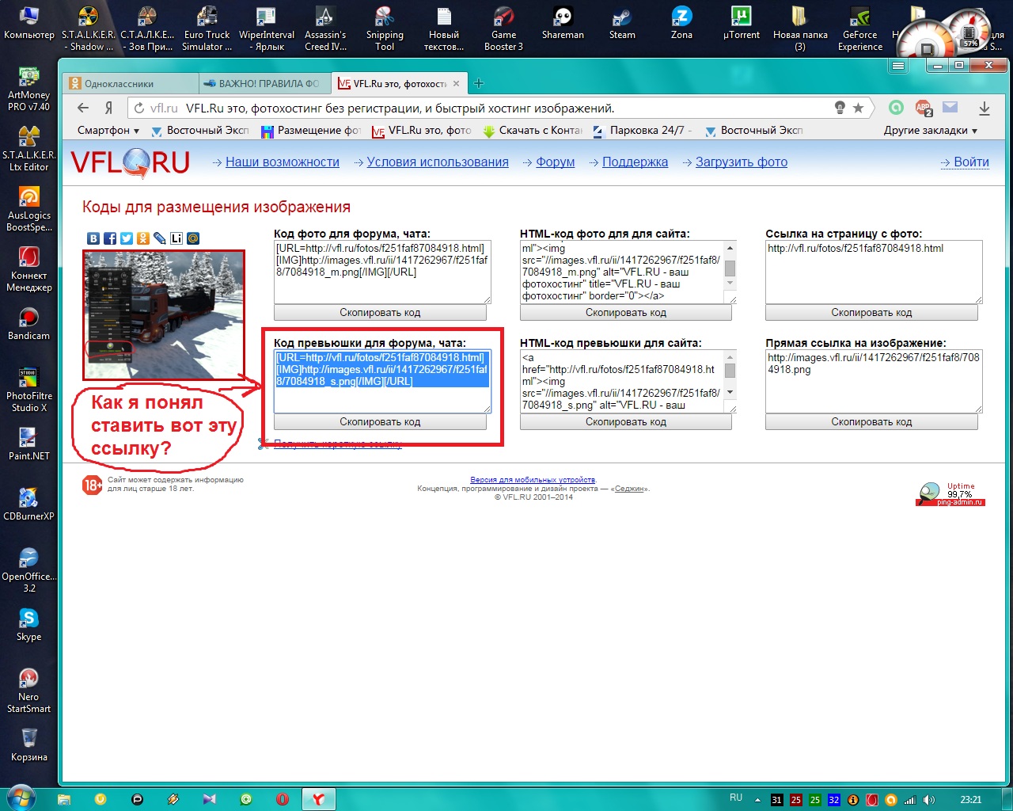Switch to the Одноклассники tab
Image resolution: width=1013 pixels, height=811 pixels.
click(x=131, y=83)
